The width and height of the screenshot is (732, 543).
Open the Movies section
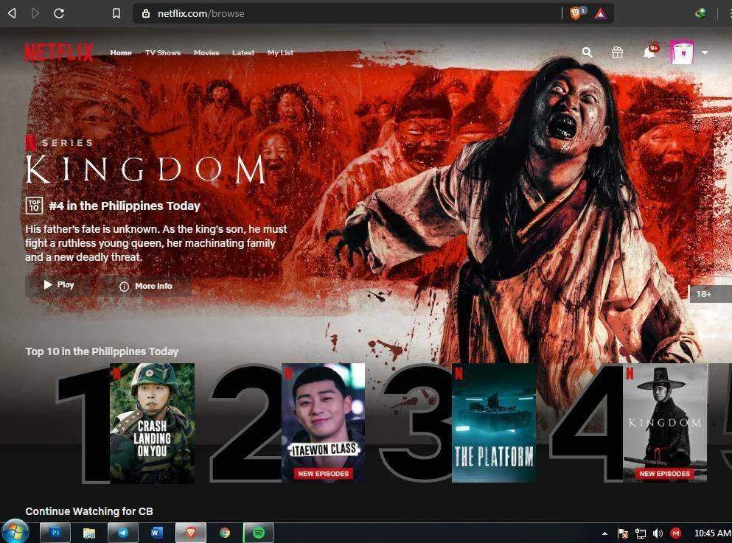coord(206,53)
